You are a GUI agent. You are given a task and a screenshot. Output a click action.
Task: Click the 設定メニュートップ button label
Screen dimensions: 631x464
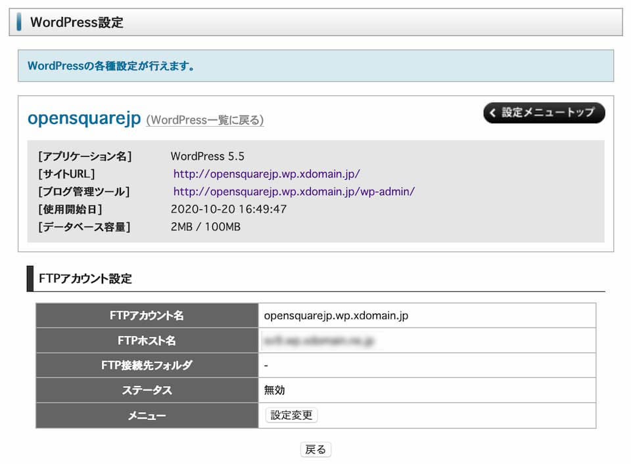548,113
